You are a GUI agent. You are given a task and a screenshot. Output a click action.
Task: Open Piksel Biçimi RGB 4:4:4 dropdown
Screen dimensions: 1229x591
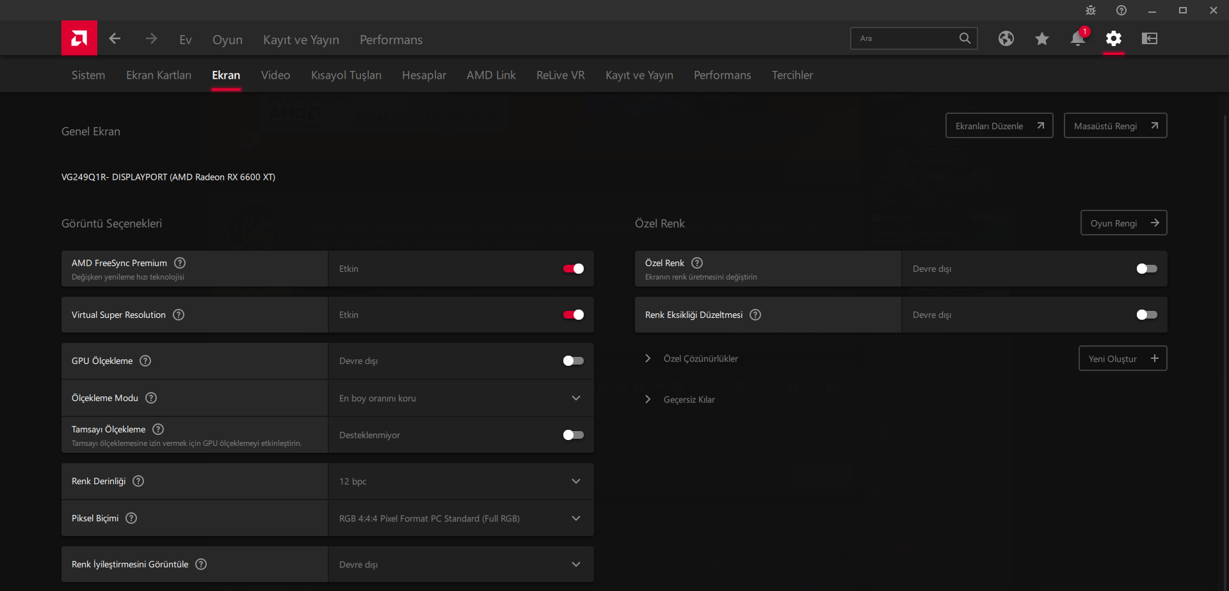pos(461,518)
